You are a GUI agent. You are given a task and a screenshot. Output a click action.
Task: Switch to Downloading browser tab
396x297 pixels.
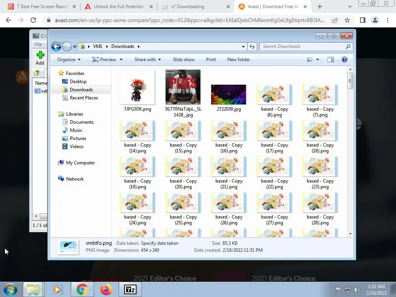click(x=195, y=7)
